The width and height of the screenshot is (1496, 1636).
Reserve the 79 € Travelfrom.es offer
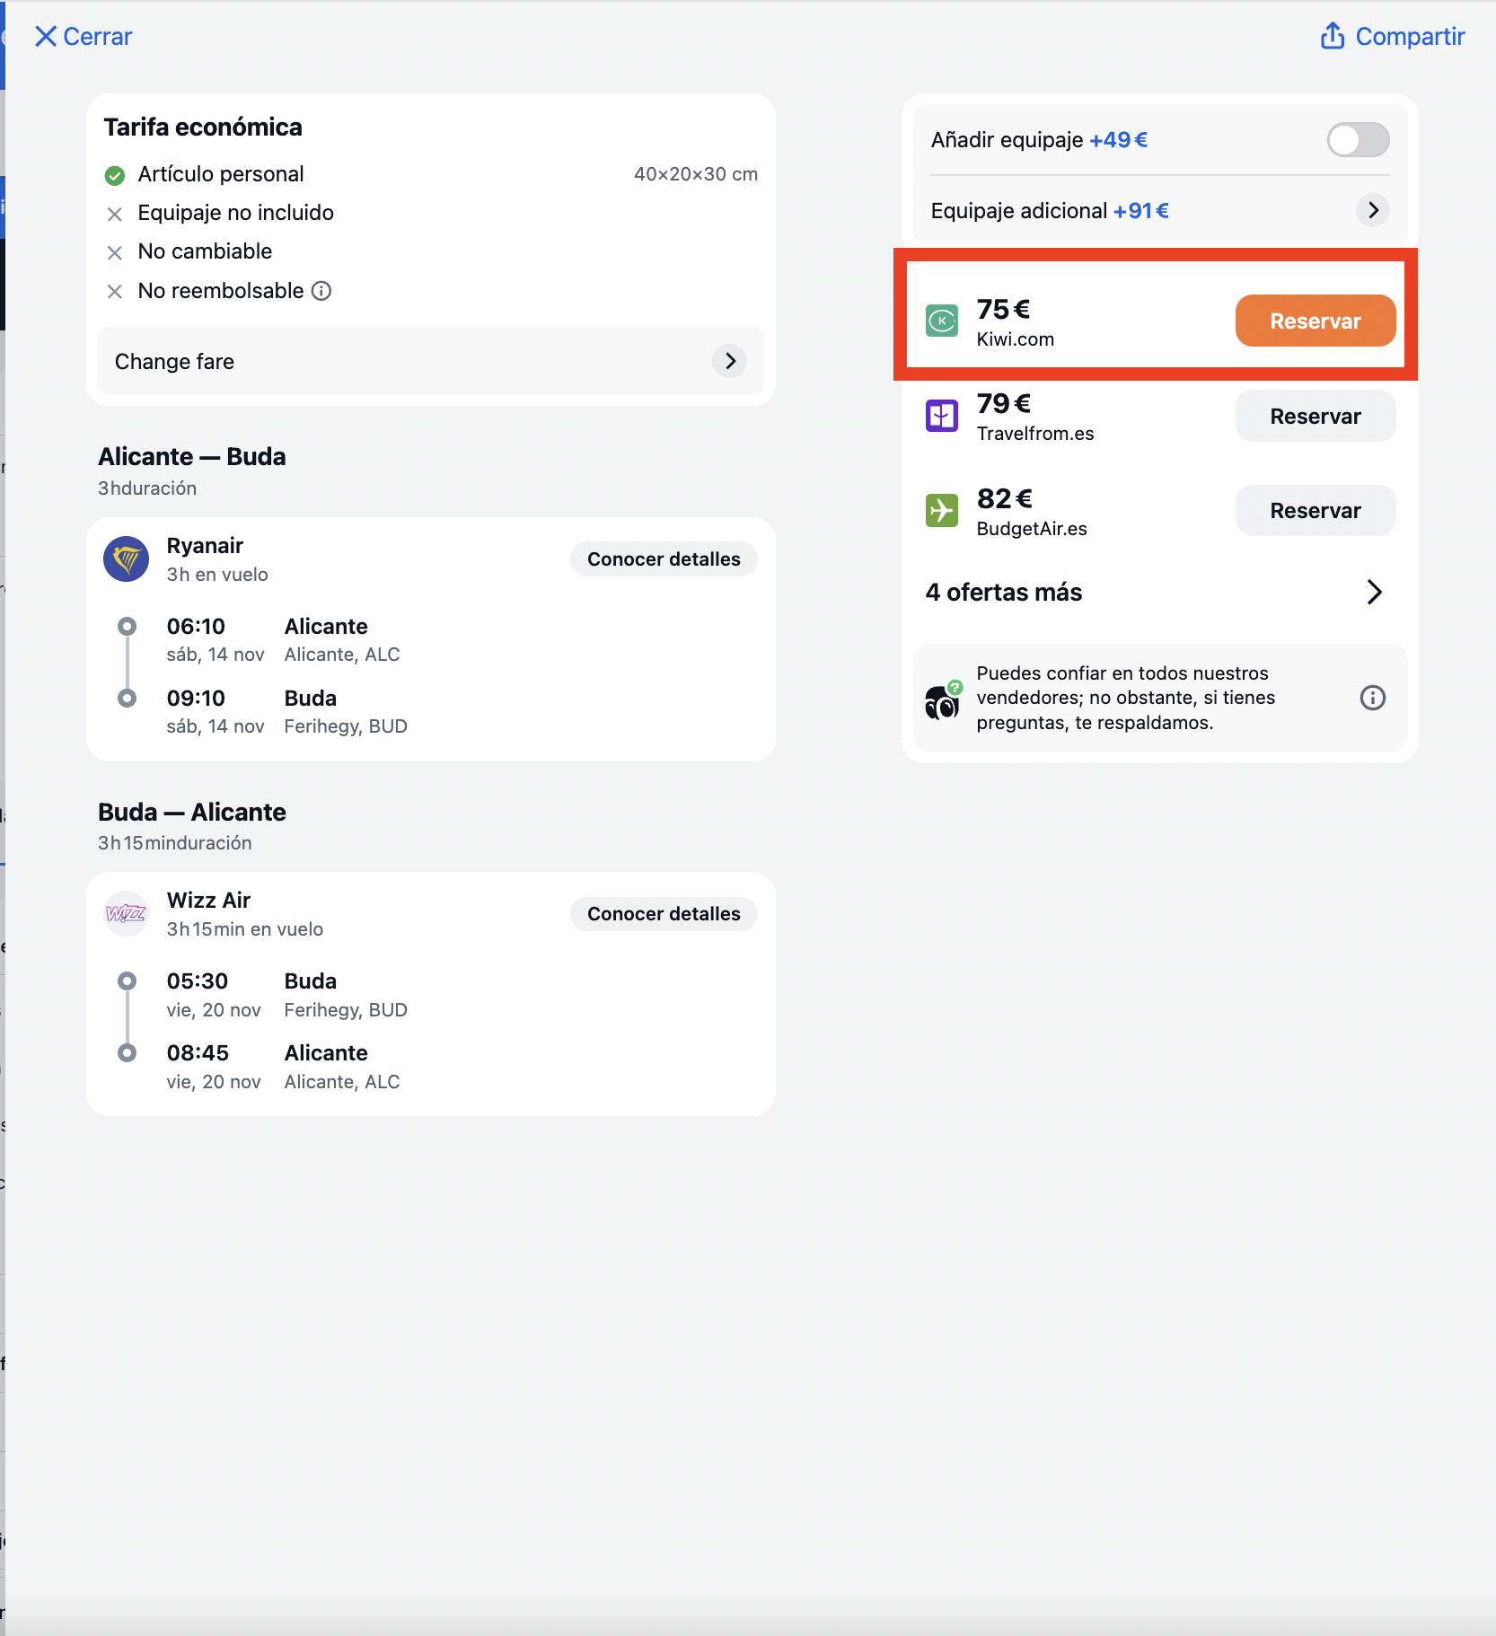pyautogui.click(x=1316, y=416)
